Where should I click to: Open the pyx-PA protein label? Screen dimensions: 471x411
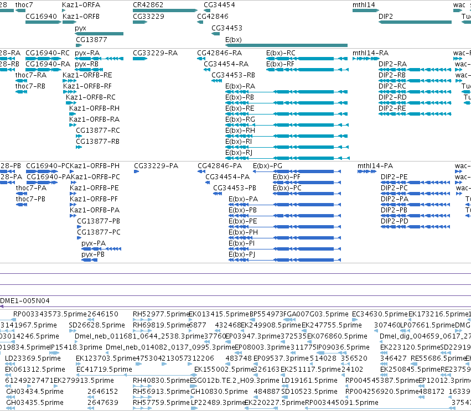[94, 243]
